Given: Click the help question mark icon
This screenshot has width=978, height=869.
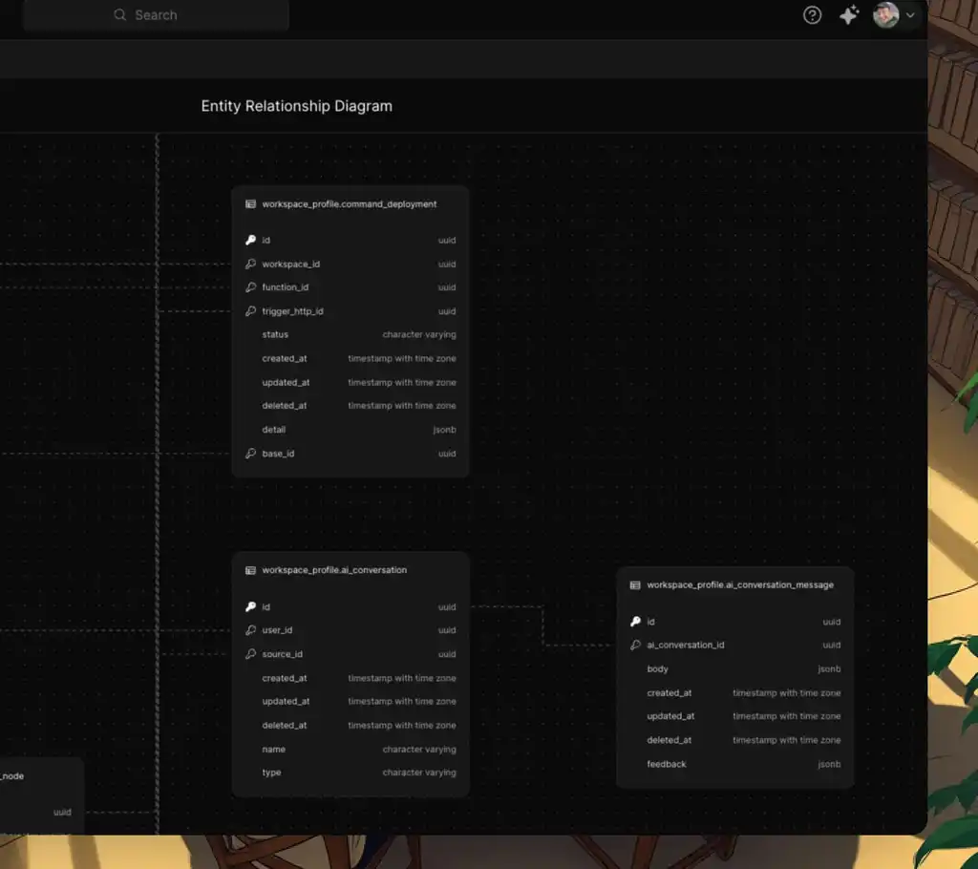Looking at the screenshot, I should (x=812, y=15).
